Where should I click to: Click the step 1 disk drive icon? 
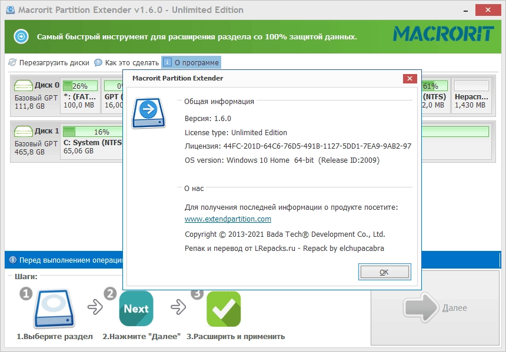pos(54,309)
